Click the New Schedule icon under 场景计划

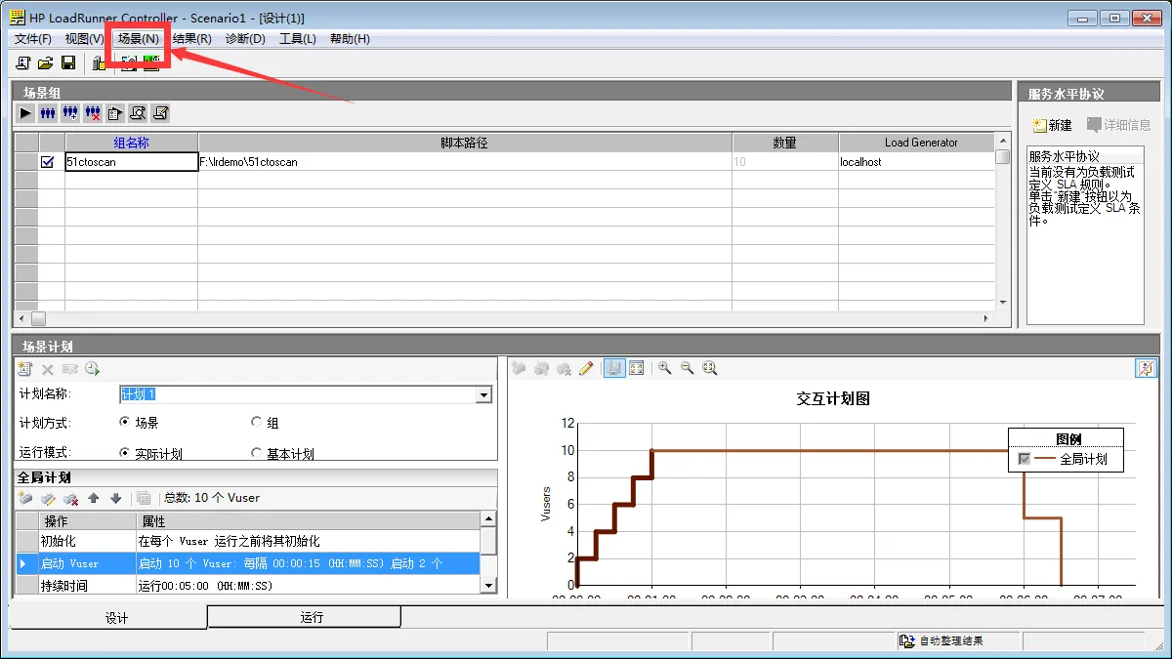25,369
